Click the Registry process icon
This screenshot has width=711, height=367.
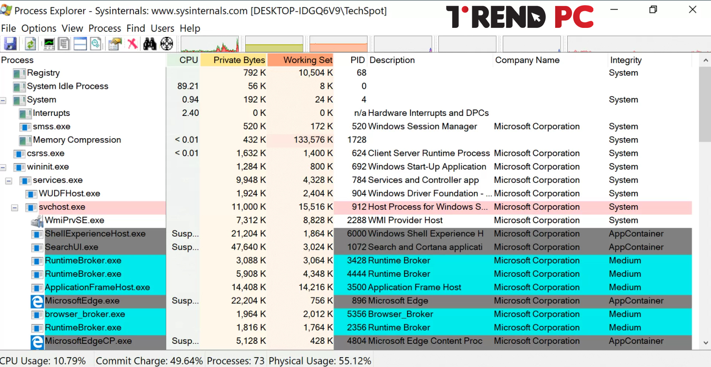[19, 74]
